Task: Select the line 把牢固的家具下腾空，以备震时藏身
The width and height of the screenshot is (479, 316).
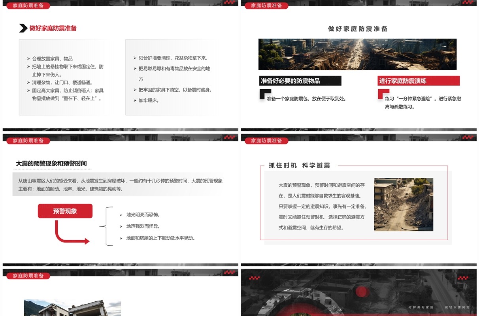Action: click(x=175, y=90)
